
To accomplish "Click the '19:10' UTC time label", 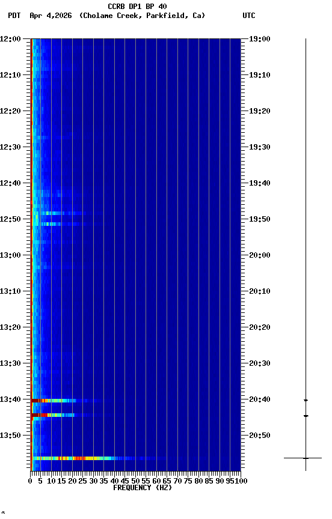I will [260, 75].
